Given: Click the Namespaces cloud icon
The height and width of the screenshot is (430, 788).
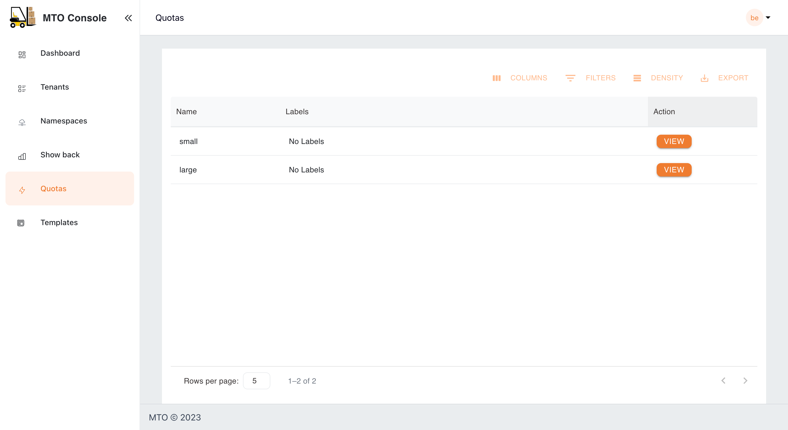Looking at the screenshot, I should click(22, 122).
